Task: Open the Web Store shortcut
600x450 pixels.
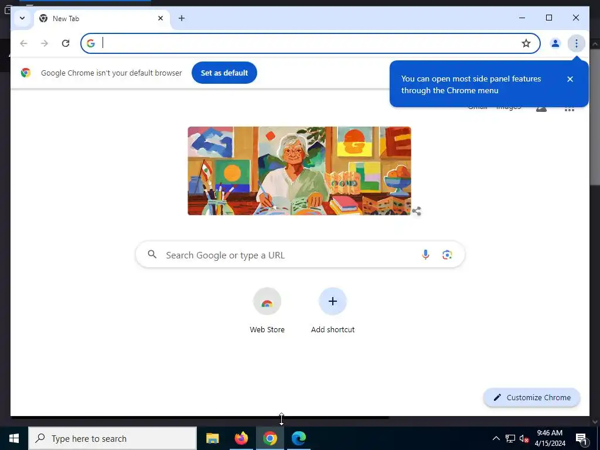Action: click(267, 311)
